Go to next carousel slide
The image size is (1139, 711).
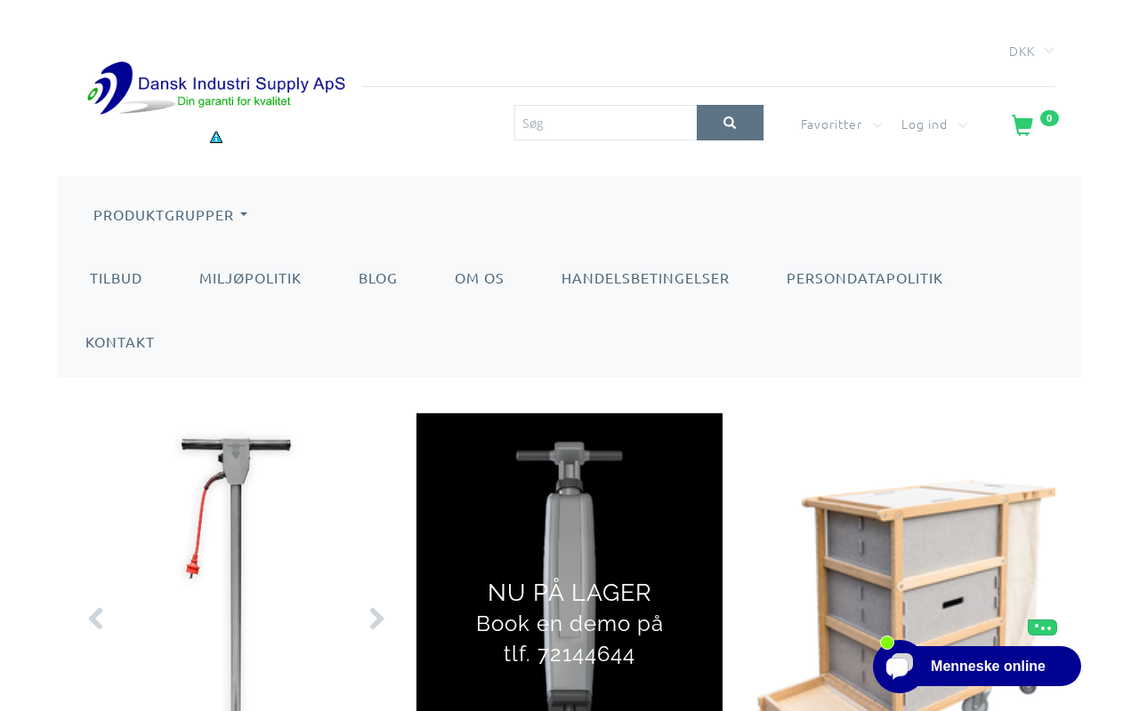point(377,619)
